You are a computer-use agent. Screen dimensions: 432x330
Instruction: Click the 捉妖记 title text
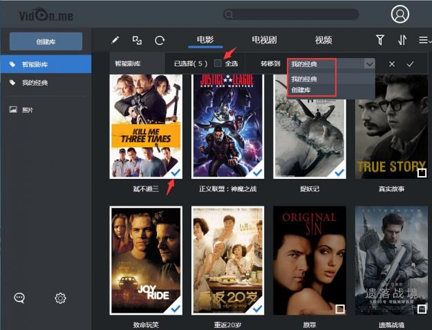pyautogui.click(x=310, y=188)
